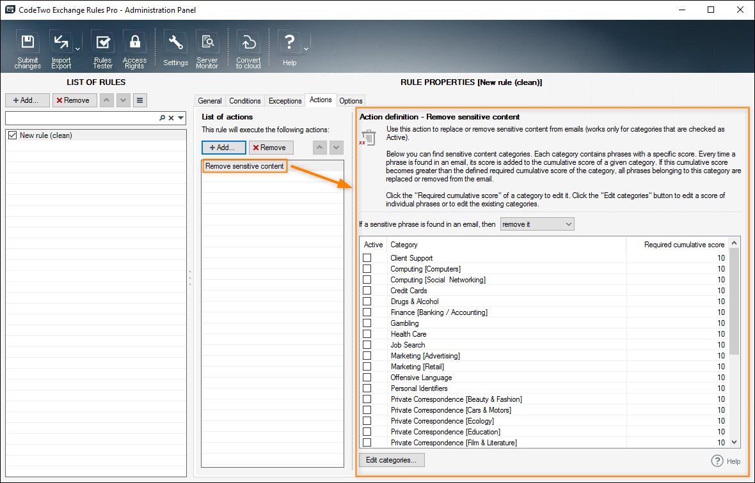Edit required score of Marketing [Retail]
The height and width of the screenshot is (483, 755).
721,367
